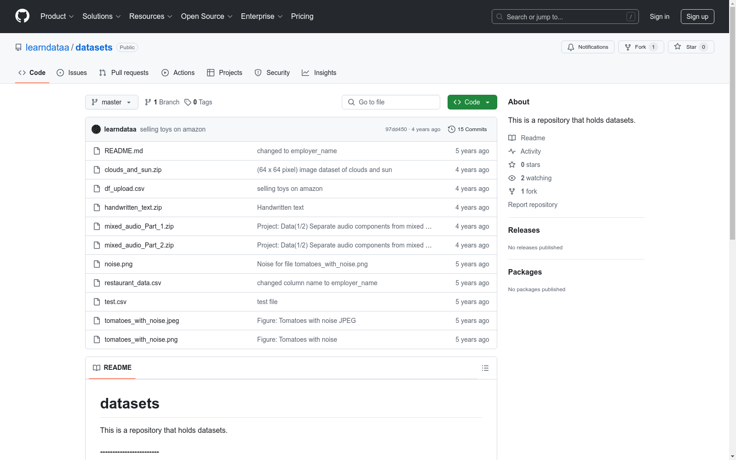View the 15 Commits history
The image size is (736, 460).
(x=467, y=129)
